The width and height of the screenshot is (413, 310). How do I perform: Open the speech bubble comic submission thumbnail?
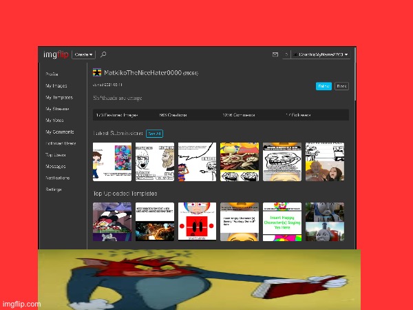(x=198, y=162)
